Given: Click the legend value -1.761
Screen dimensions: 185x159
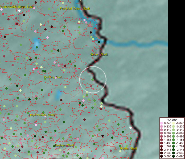Looking at the screenshot, I should (180, 146).
